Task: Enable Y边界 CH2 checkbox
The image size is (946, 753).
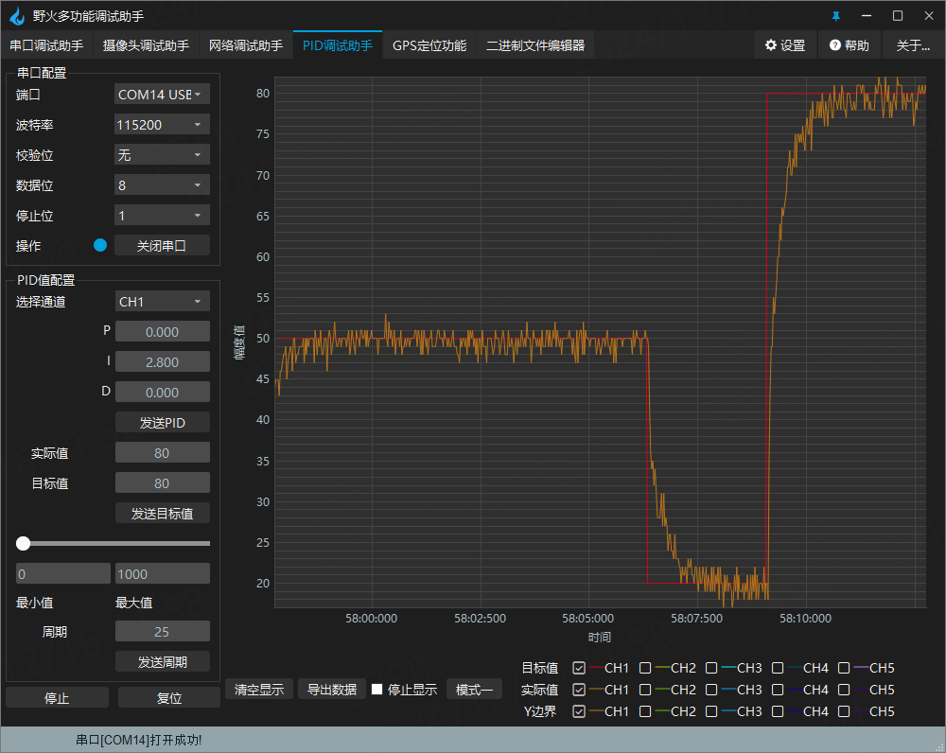Action: coord(645,711)
